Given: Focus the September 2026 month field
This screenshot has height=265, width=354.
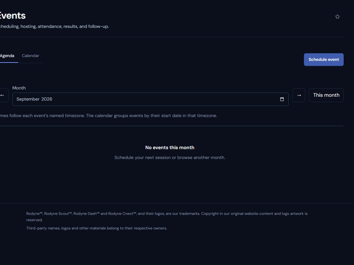Looking at the screenshot, I should tap(150, 99).
